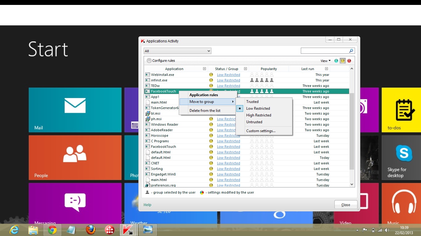
Task: Select Application rules from the context menu
Action: 204,95
